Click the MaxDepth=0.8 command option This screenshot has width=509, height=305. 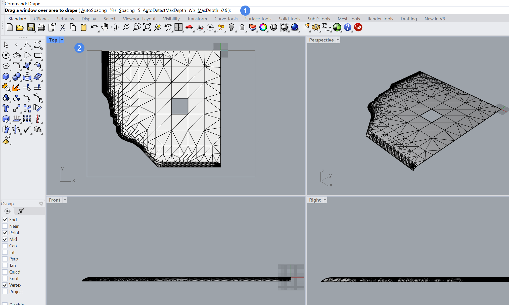[x=212, y=10]
